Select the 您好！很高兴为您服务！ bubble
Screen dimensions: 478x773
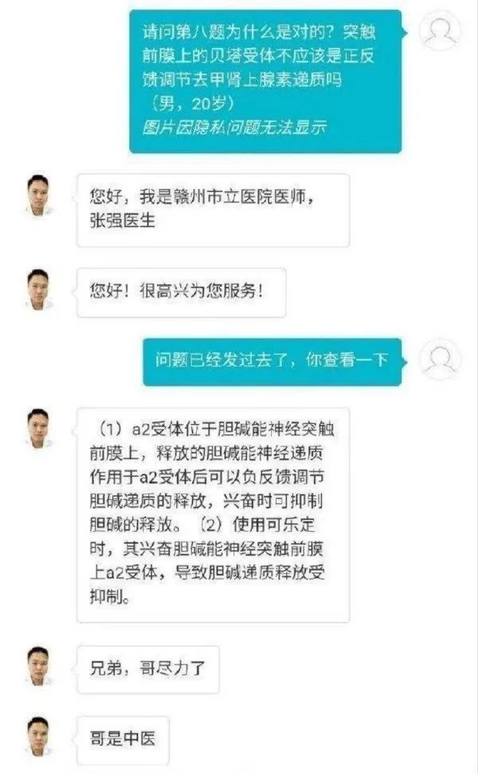tap(182, 292)
